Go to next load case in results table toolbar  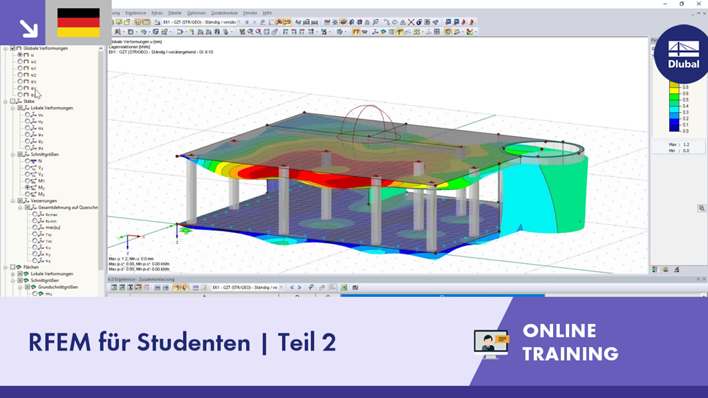(x=299, y=287)
